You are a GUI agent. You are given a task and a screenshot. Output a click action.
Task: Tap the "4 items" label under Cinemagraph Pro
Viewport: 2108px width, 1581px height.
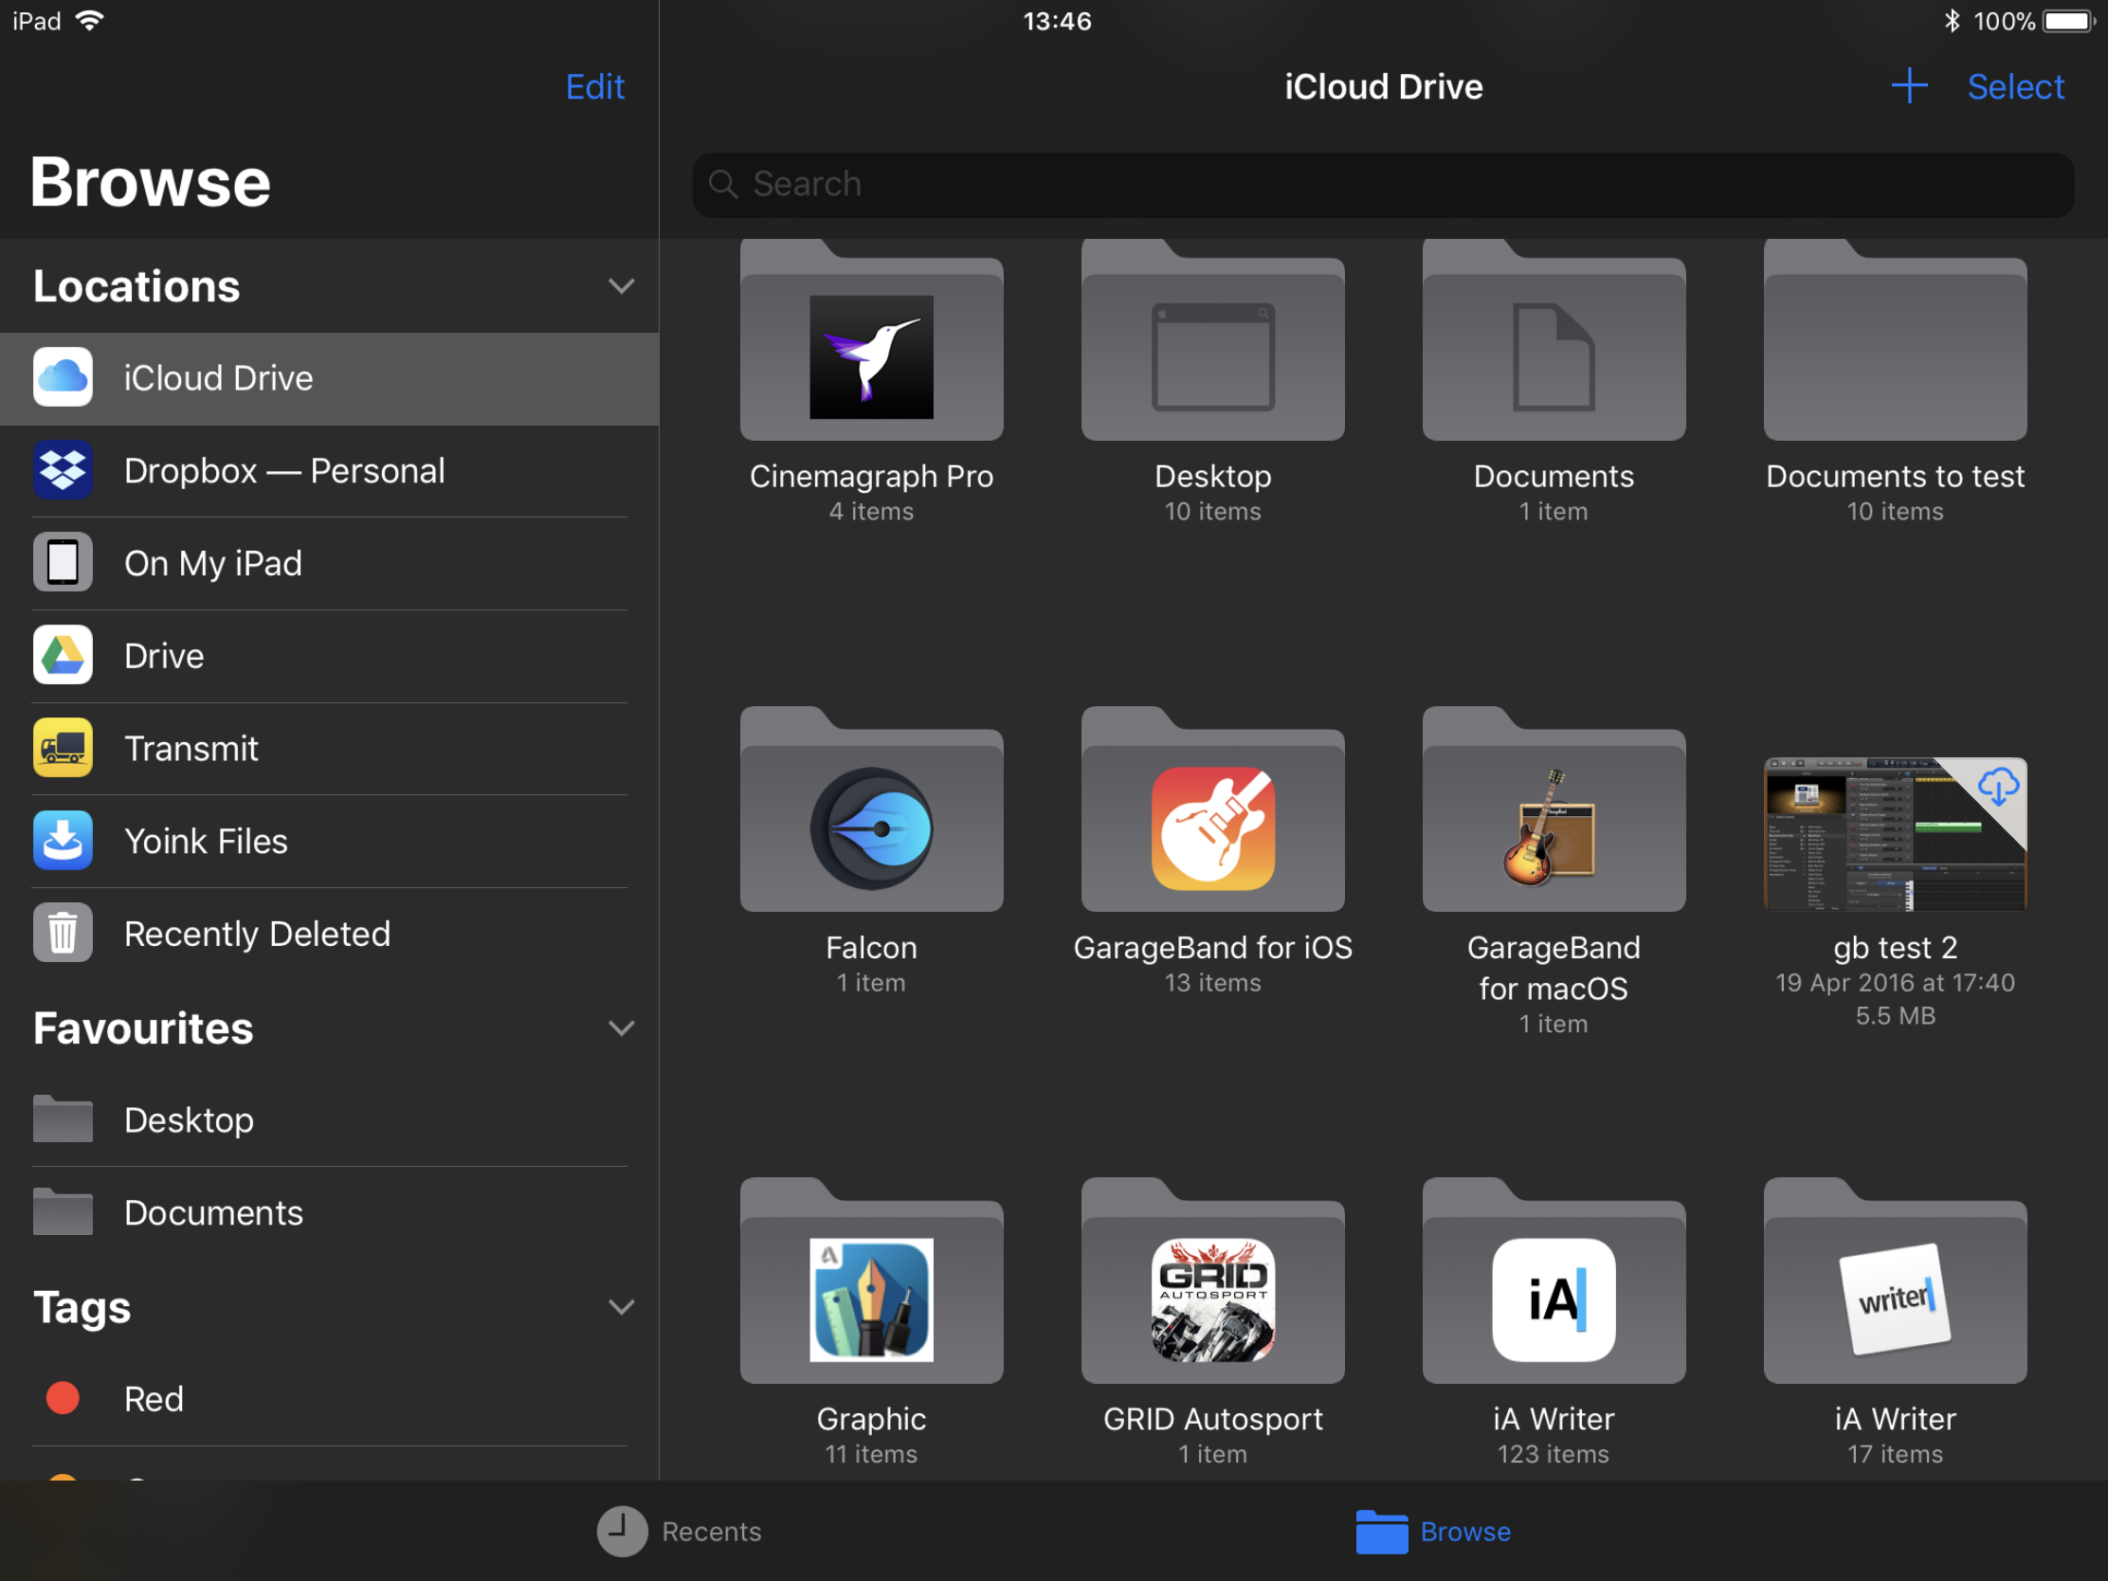point(871,512)
